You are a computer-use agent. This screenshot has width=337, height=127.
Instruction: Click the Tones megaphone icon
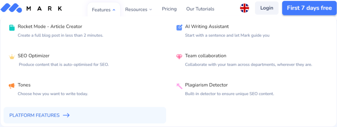click(12, 86)
